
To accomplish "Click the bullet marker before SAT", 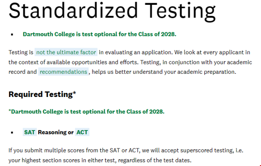I will pyautogui.click(x=12, y=132).
